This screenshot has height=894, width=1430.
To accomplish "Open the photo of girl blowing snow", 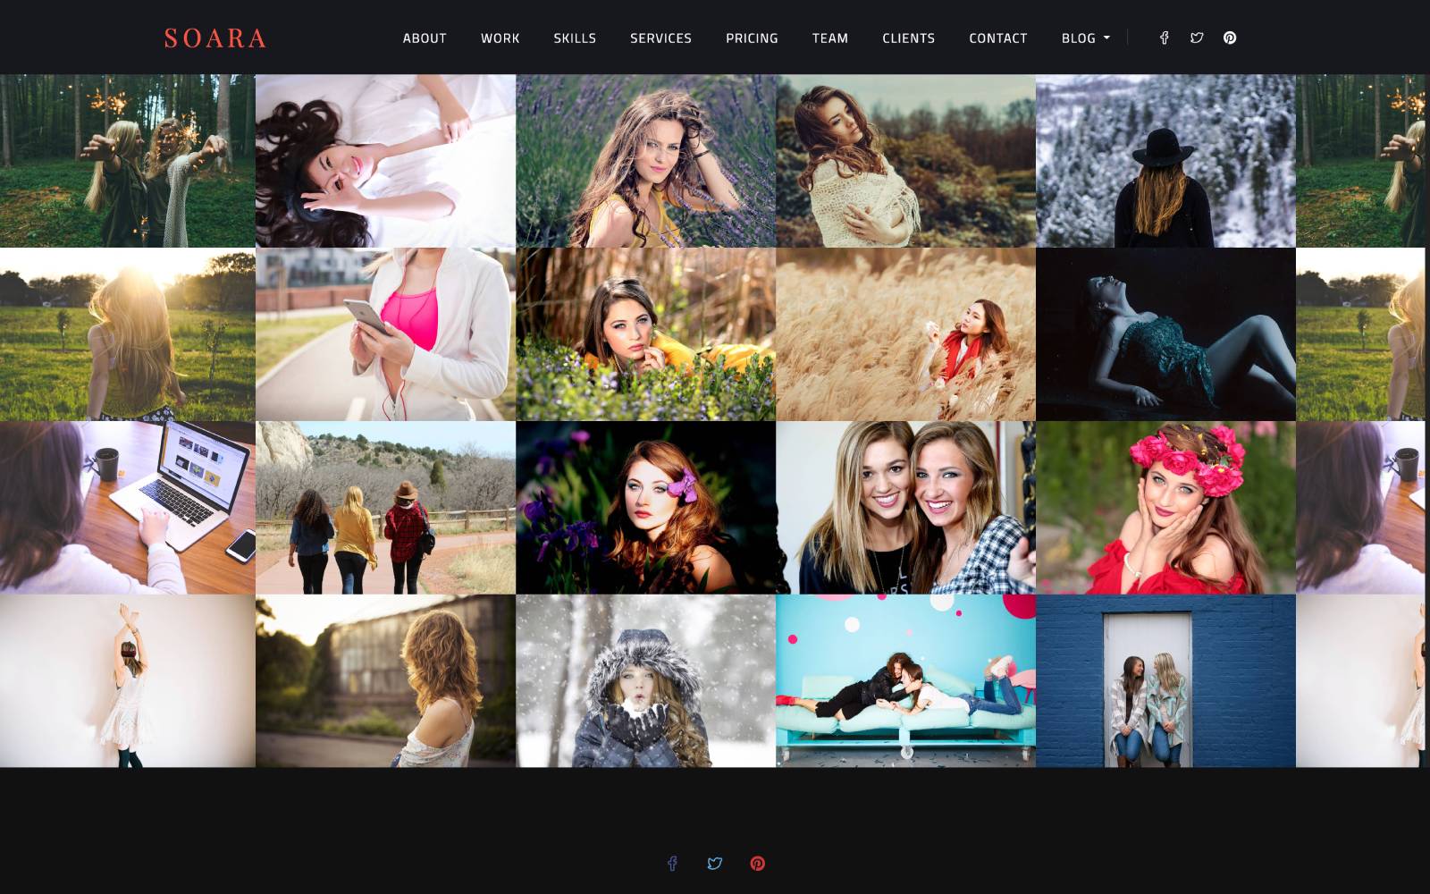I will [x=645, y=681].
